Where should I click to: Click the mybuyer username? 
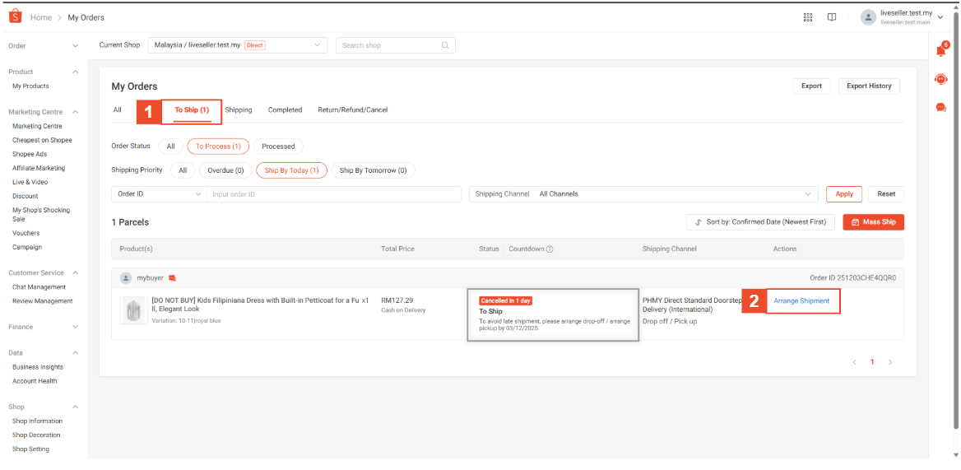(x=150, y=278)
